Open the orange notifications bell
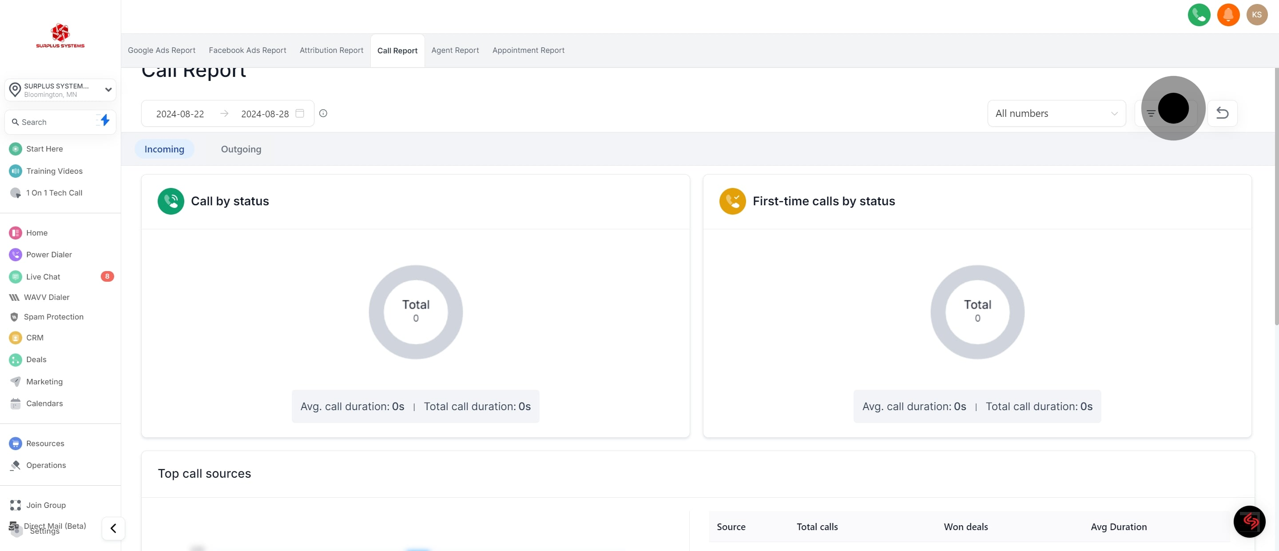 pyautogui.click(x=1228, y=15)
